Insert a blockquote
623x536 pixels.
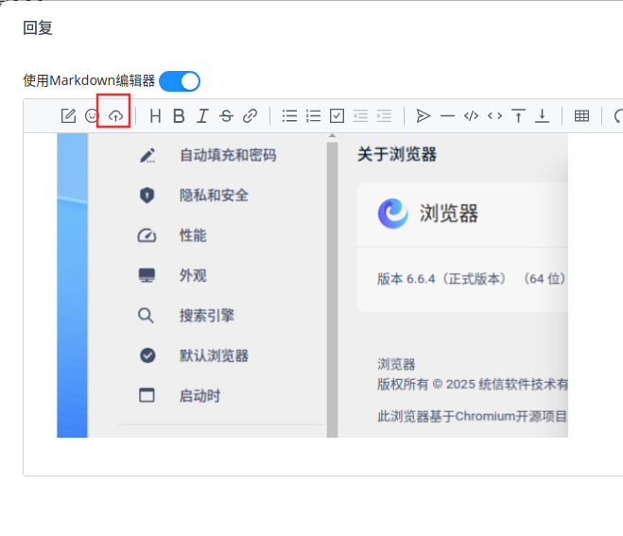tap(424, 116)
